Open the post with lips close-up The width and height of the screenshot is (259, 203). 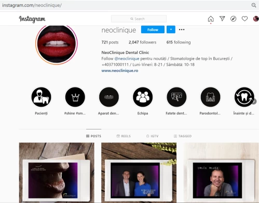pyautogui.click(x=57, y=173)
